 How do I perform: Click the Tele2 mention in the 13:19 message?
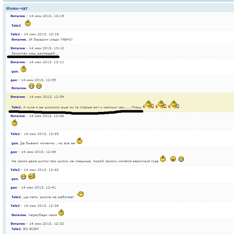coord(16,26)
